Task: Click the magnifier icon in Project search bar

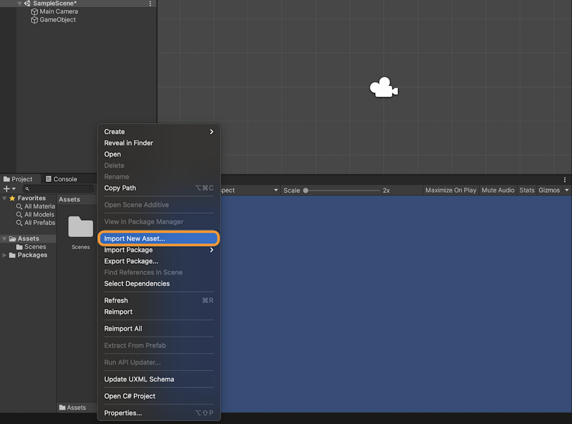Action: (29, 188)
